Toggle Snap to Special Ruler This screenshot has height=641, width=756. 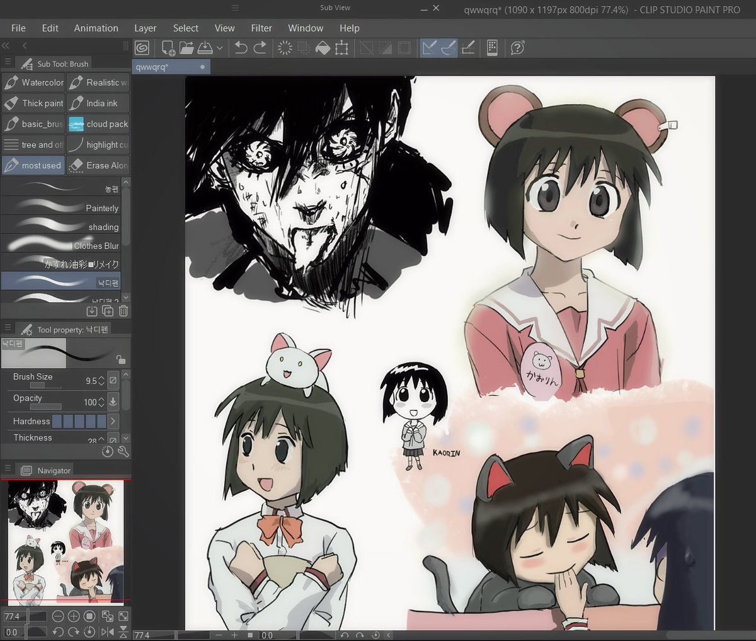[x=449, y=48]
